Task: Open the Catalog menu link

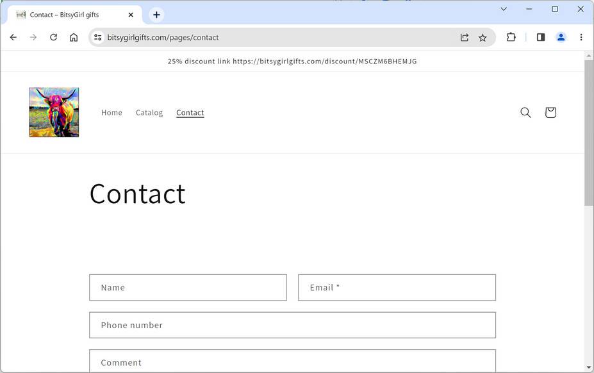Action: tap(149, 113)
